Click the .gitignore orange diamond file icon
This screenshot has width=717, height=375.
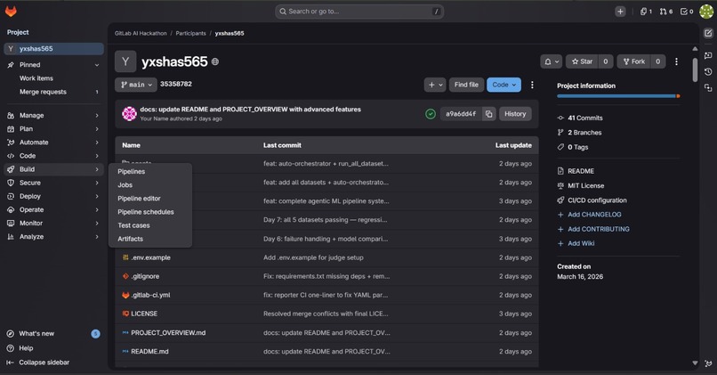(x=125, y=276)
